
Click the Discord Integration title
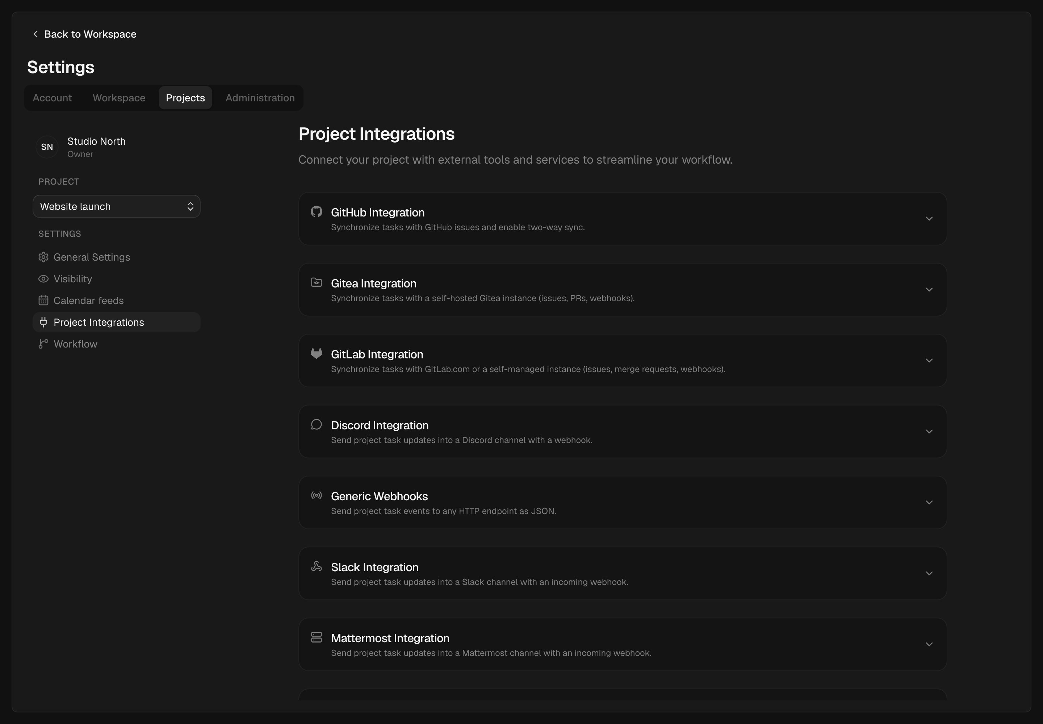pos(380,425)
